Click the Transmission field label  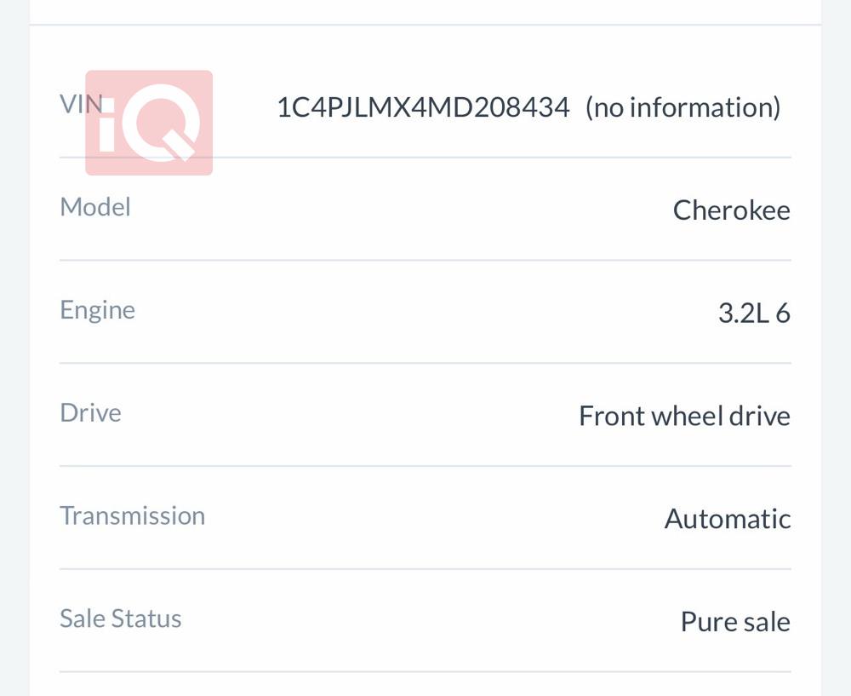pos(132,516)
